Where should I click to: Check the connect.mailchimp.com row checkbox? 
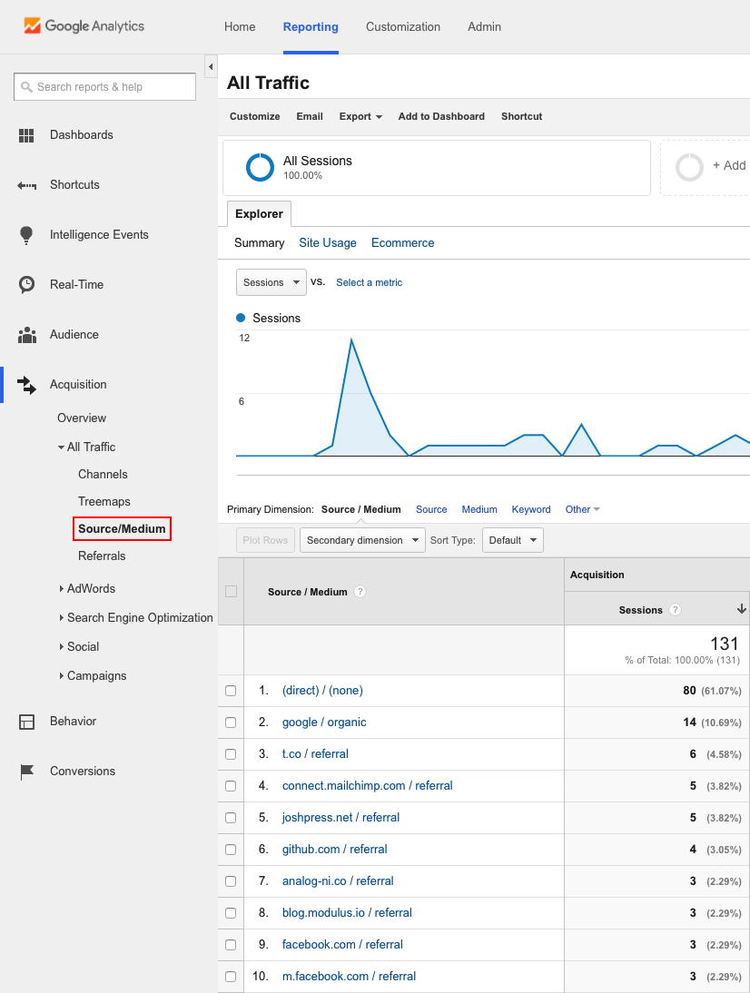[x=231, y=786]
